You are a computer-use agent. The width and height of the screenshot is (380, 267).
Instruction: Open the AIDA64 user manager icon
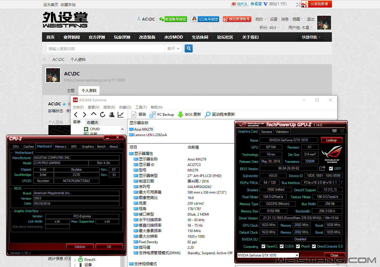[x=112, y=114]
